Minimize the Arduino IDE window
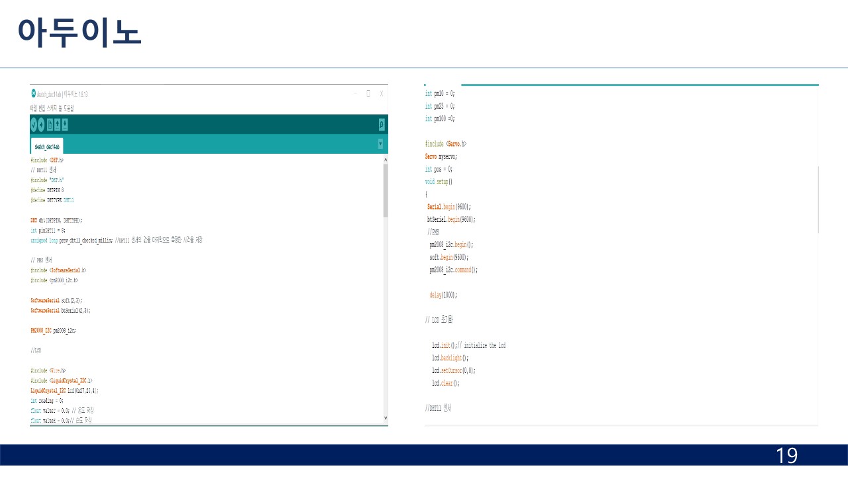848x477 pixels. pyautogui.click(x=355, y=93)
